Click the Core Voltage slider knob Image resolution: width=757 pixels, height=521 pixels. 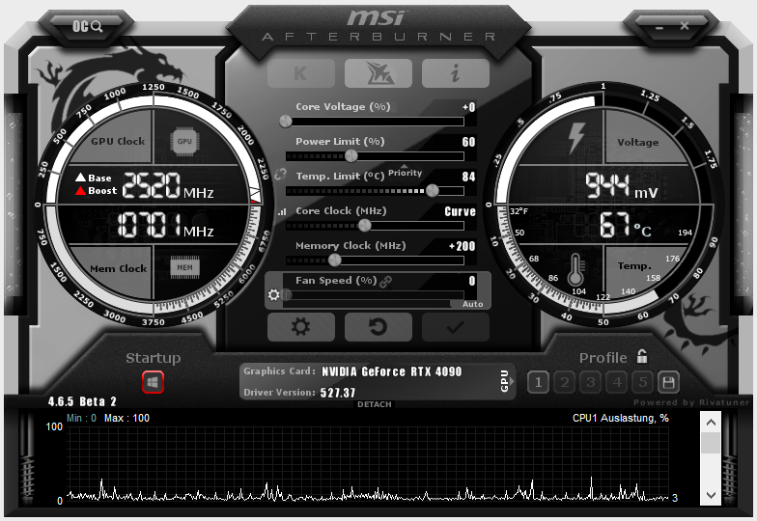click(286, 122)
